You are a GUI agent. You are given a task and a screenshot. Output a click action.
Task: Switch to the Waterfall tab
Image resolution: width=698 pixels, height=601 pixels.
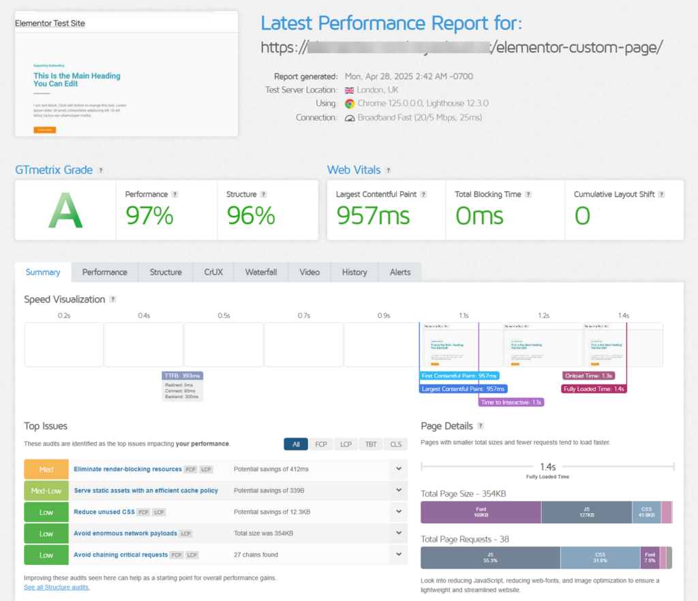point(260,272)
